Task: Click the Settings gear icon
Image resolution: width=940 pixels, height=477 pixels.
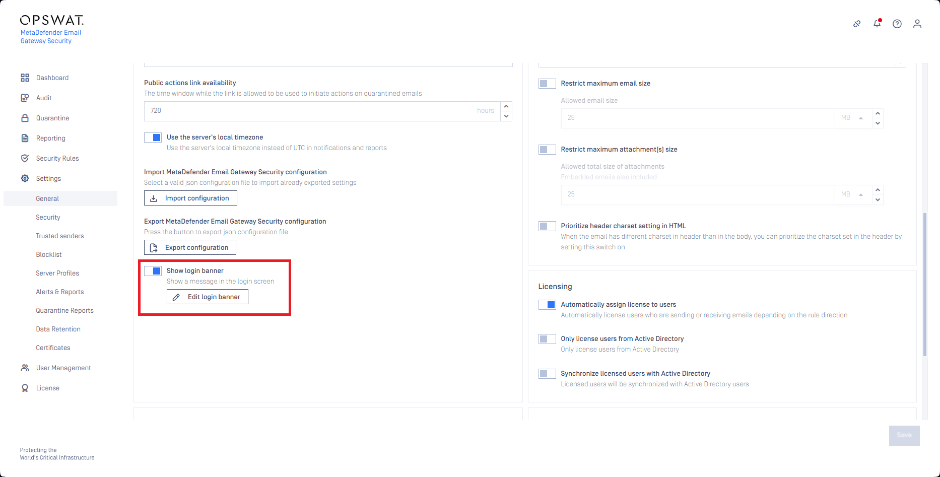Action: point(25,178)
